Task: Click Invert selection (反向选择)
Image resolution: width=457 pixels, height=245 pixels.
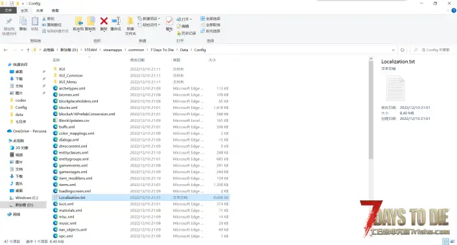Action: (x=210, y=31)
